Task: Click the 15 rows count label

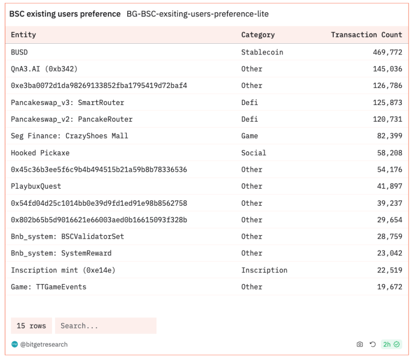Action: 31,326
